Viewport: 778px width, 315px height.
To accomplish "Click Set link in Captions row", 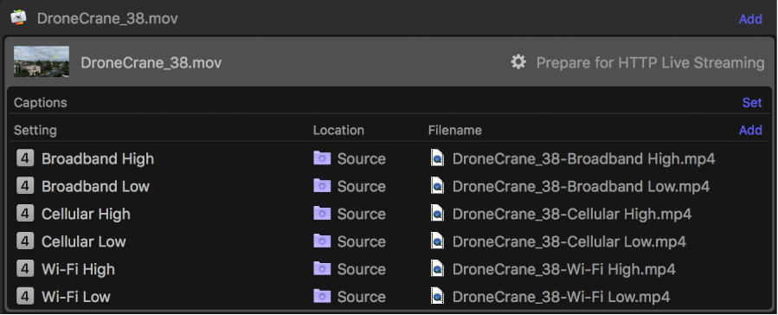I will click(752, 103).
